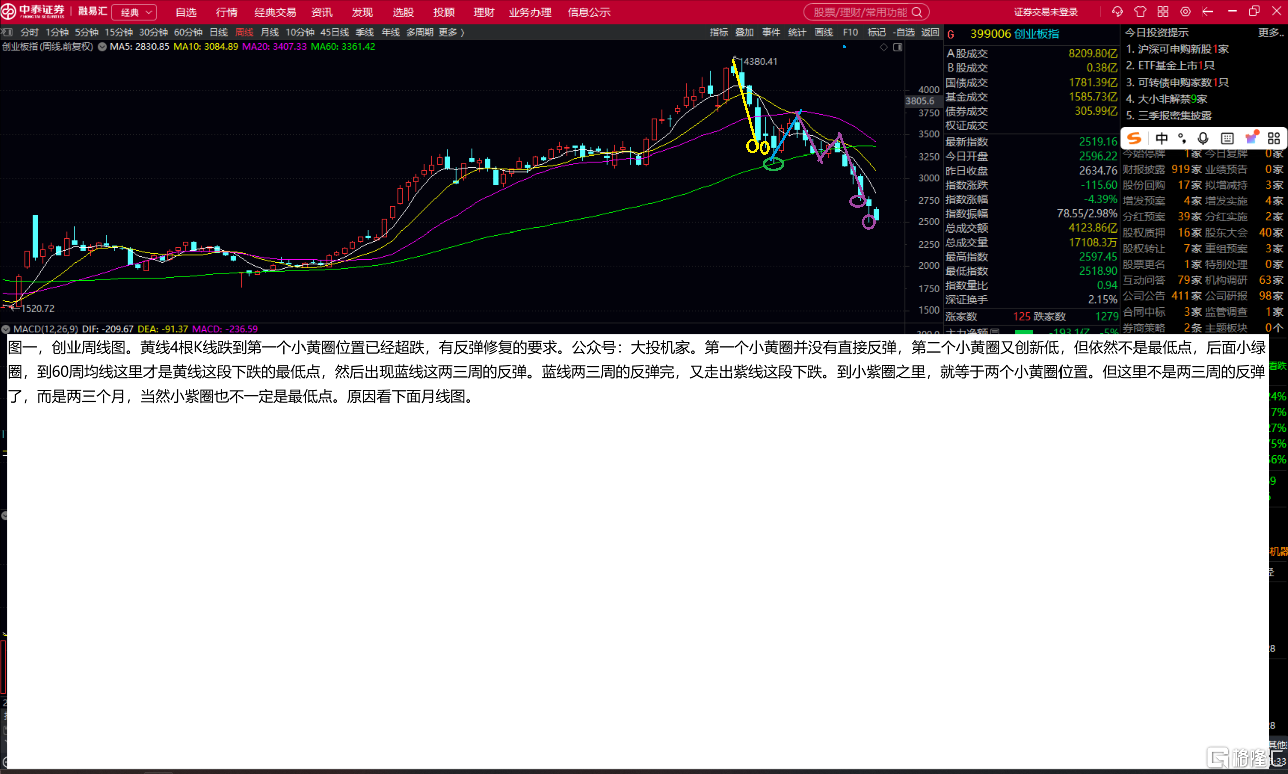Open the settings hexagon icon
This screenshot has height=774, width=1288.
[1185, 12]
